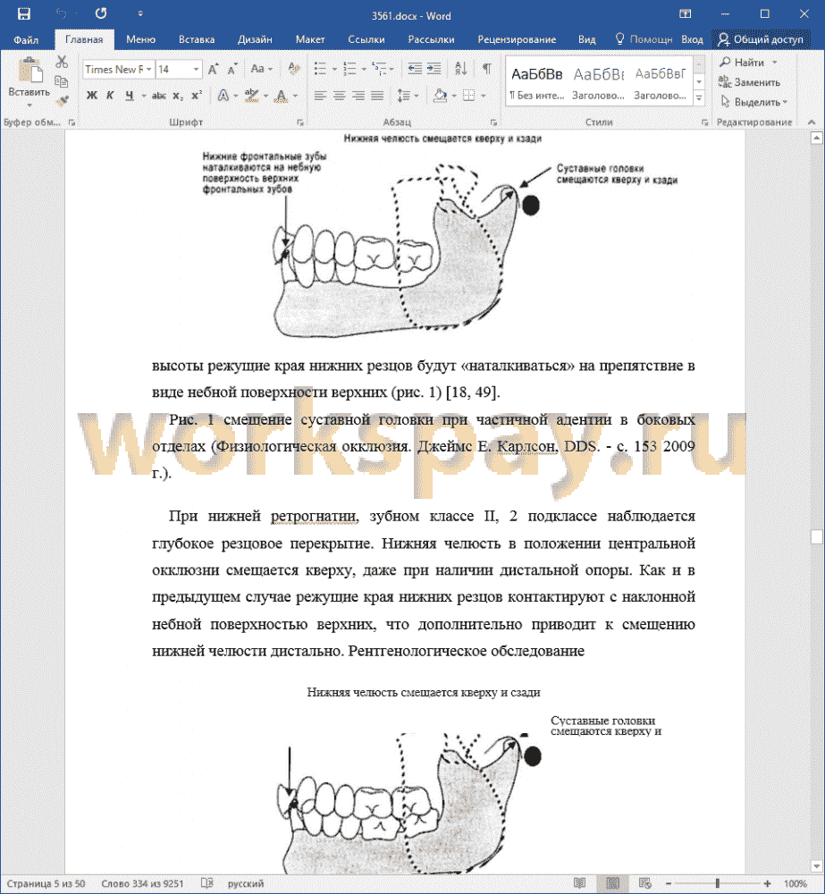Open the clipboard pane launcher

point(72,122)
